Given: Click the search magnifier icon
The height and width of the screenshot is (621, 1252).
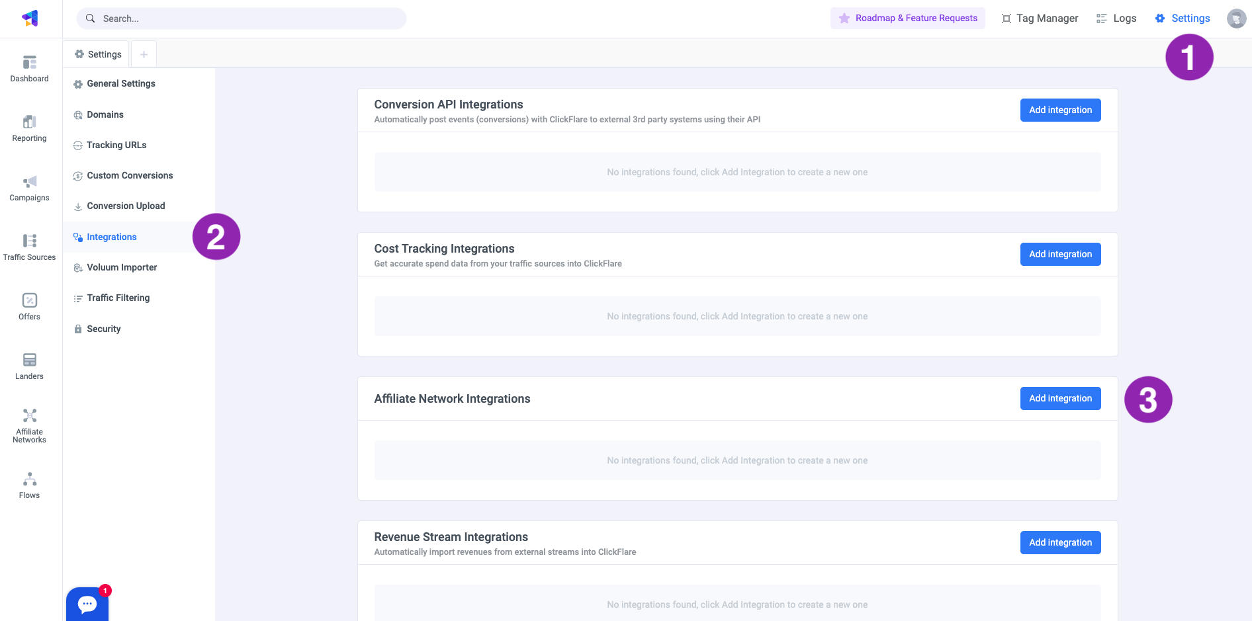Looking at the screenshot, I should click(91, 19).
